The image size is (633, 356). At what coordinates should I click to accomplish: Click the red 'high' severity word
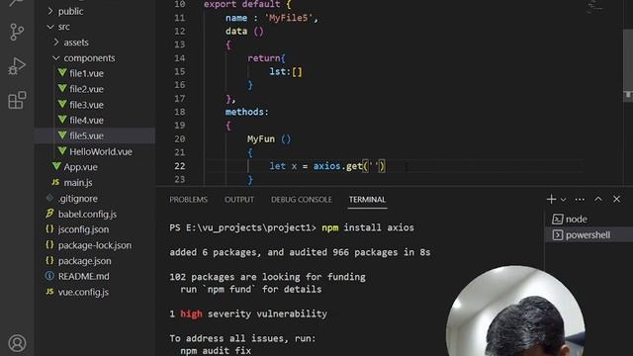191,313
